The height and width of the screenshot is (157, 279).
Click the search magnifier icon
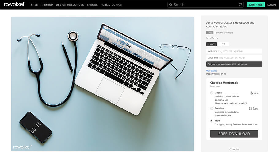[x=170, y=5]
